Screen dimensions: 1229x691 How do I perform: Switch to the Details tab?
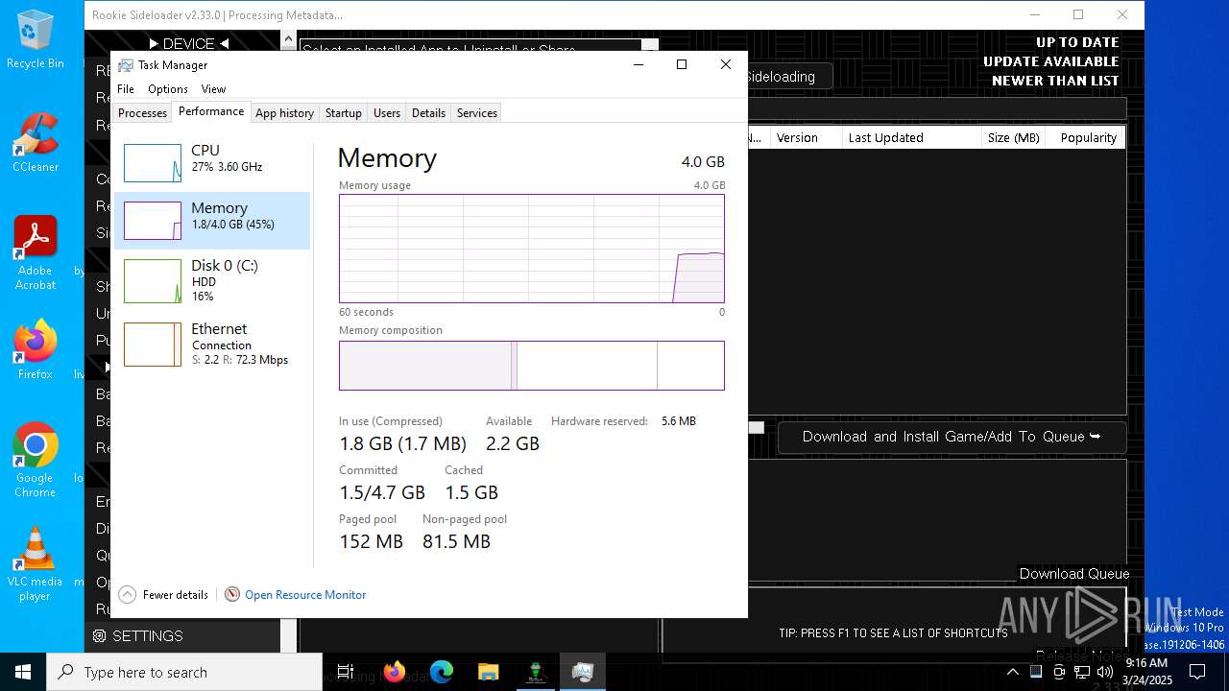click(428, 113)
